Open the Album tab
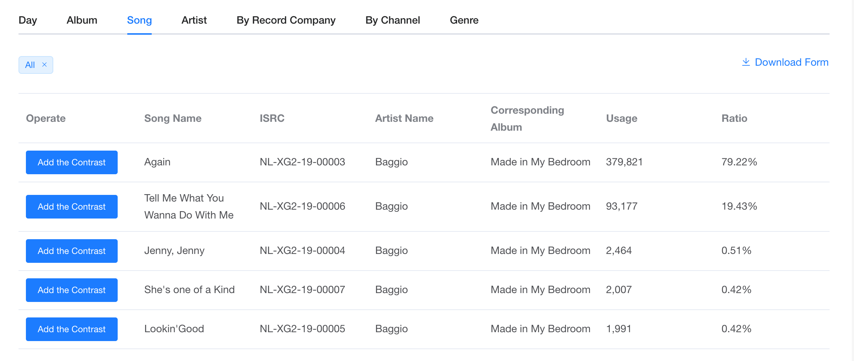 tap(82, 20)
